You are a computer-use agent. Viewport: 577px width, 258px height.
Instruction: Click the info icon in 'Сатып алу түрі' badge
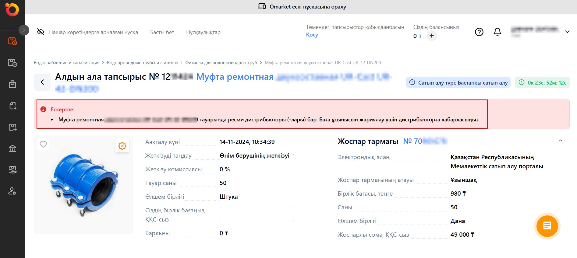[x=412, y=82]
